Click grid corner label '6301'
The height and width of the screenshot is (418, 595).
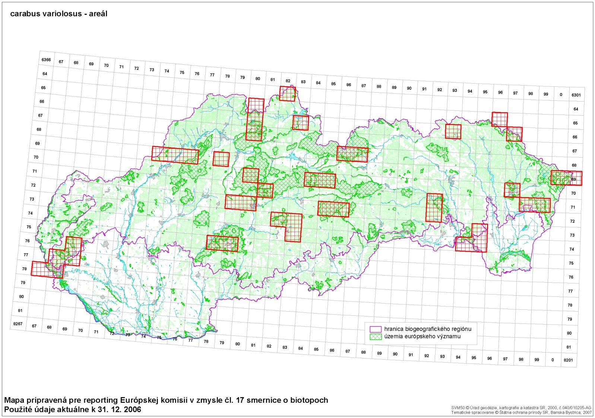pos(576,95)
